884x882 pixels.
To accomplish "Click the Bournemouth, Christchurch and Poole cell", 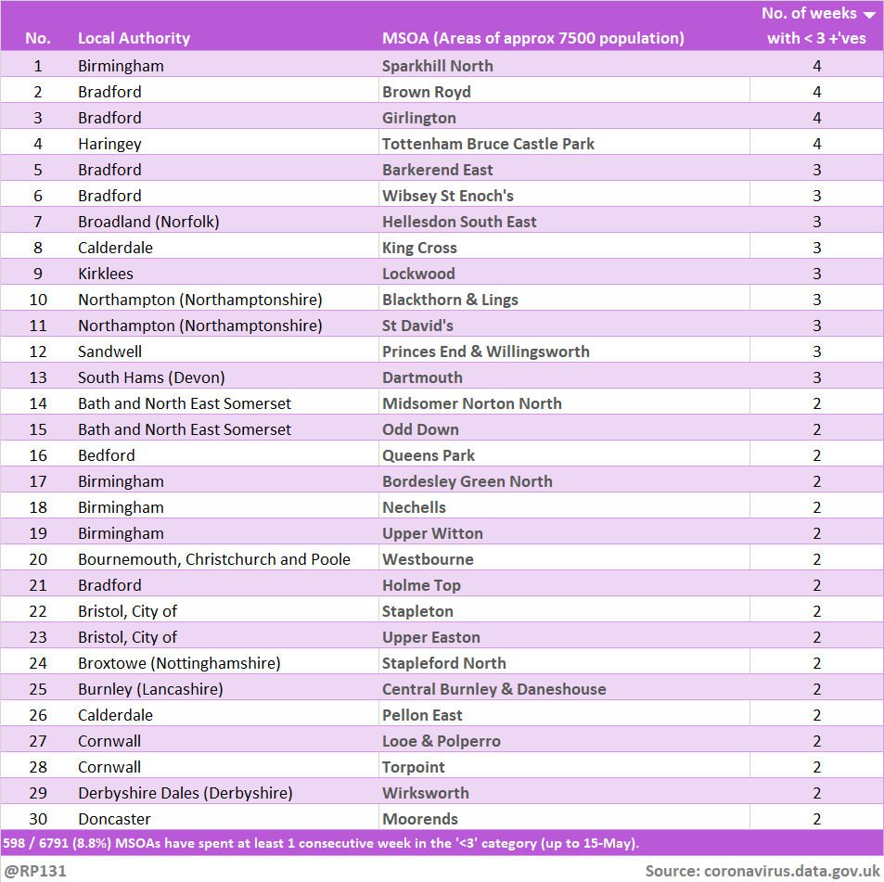I will (214, 559).
